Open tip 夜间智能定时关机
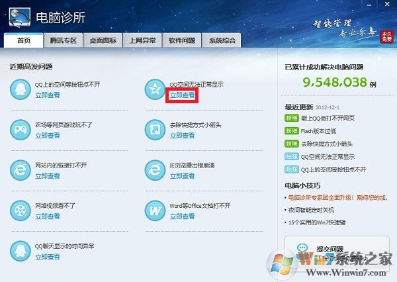Screen dimensions: 397x282 (x=311, y=210)
